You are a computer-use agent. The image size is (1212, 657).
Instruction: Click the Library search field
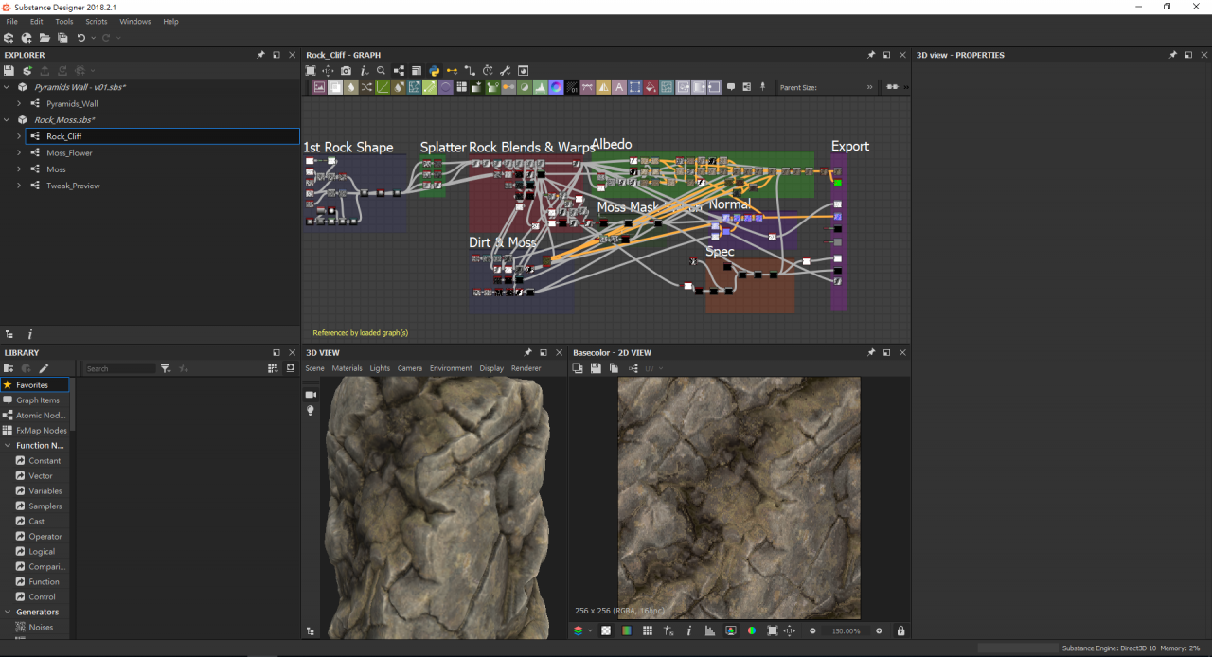coord(118,368)
